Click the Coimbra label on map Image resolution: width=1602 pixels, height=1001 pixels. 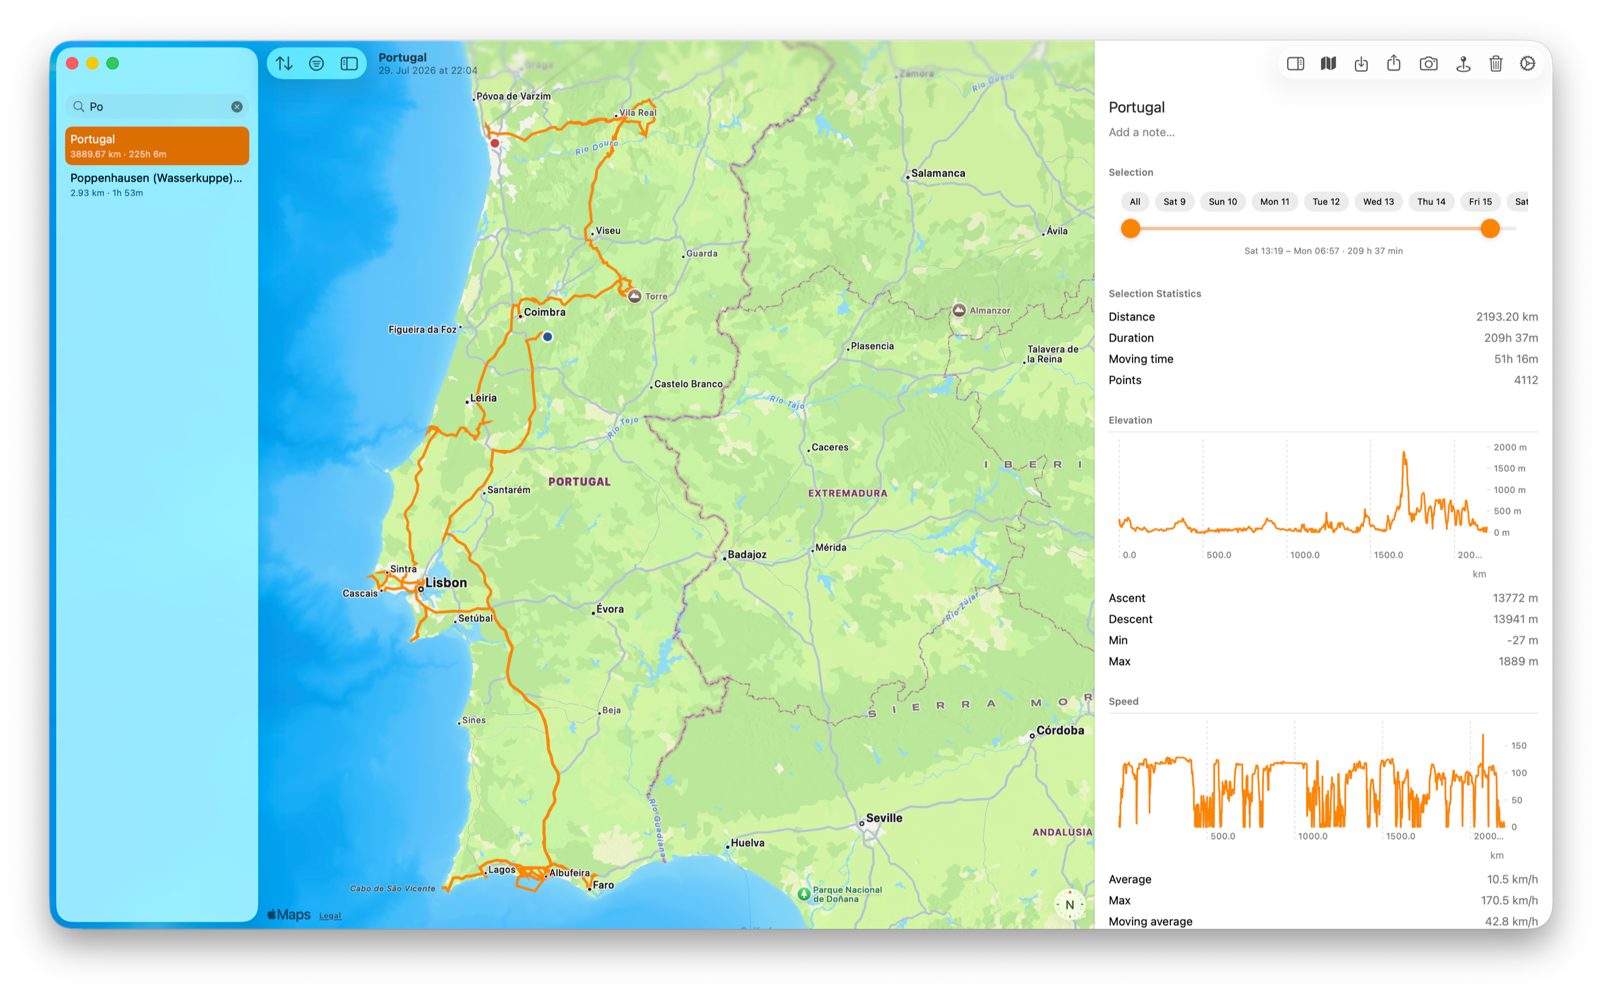544,313
